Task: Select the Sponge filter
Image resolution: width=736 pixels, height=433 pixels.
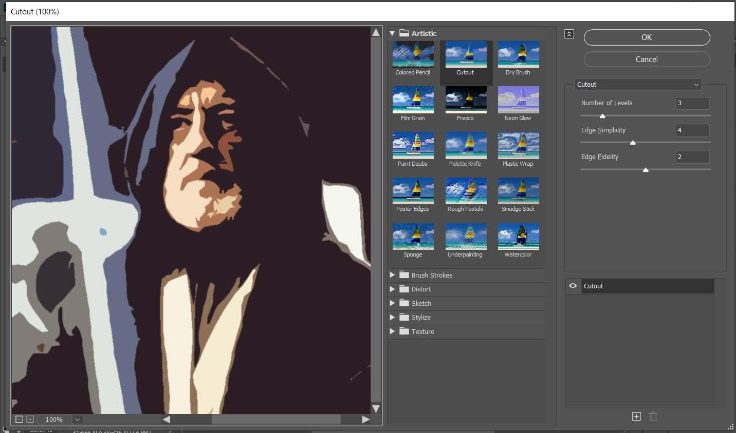Action: click(413, 236)
